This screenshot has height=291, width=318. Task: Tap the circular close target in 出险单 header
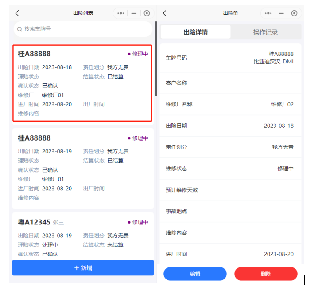pos(295,13)
